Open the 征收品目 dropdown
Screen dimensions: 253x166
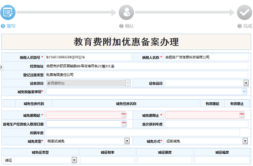coord(246,83)
